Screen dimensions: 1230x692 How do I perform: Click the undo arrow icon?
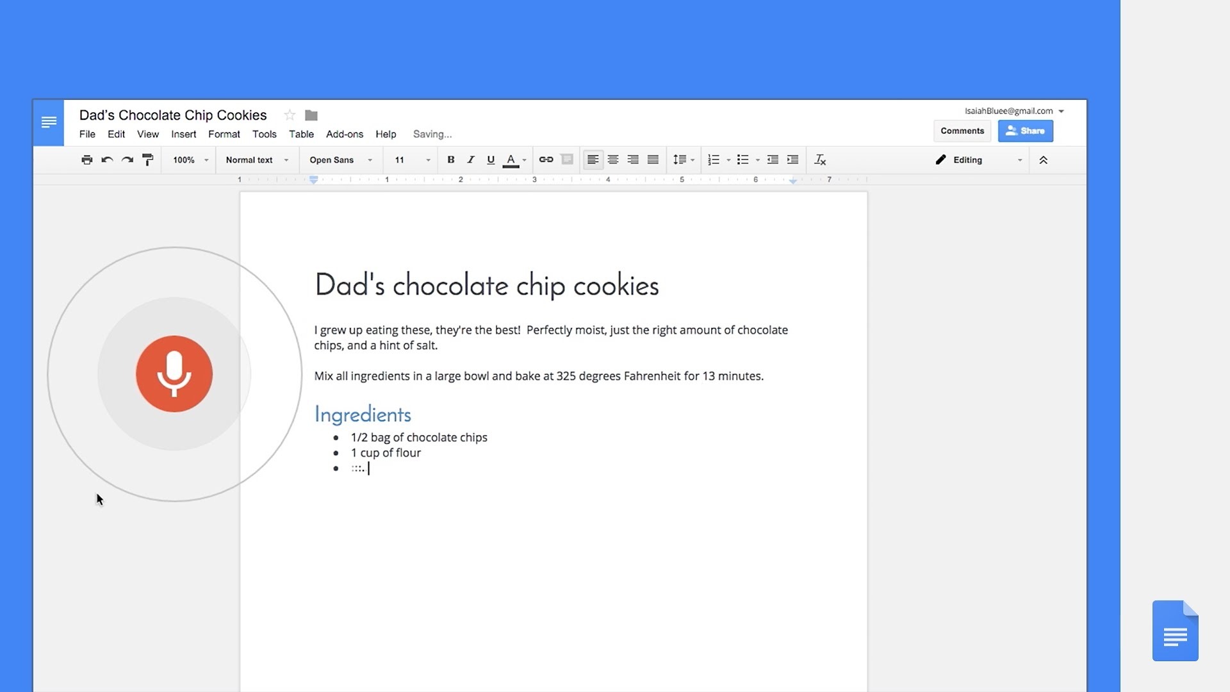(x=107, y=160)
